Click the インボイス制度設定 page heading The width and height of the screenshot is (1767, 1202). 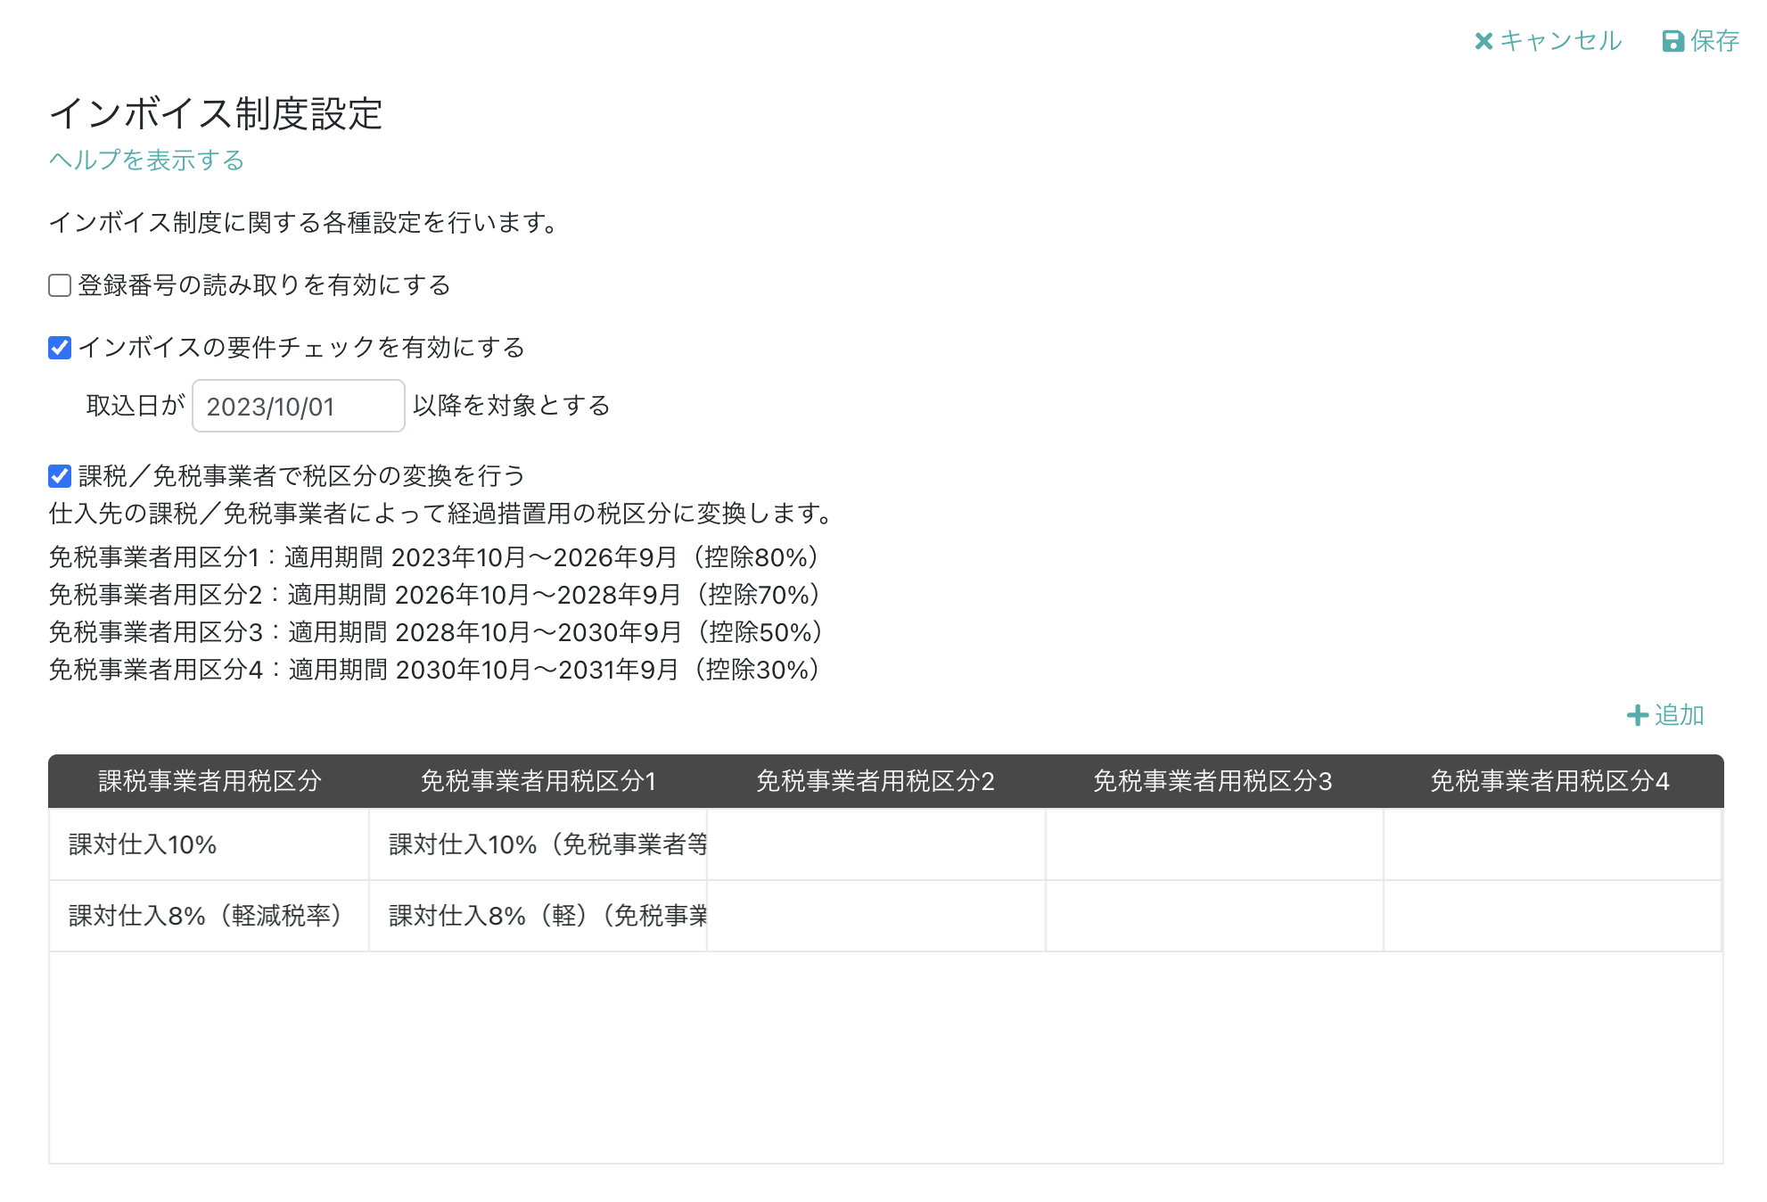[216, 114]
